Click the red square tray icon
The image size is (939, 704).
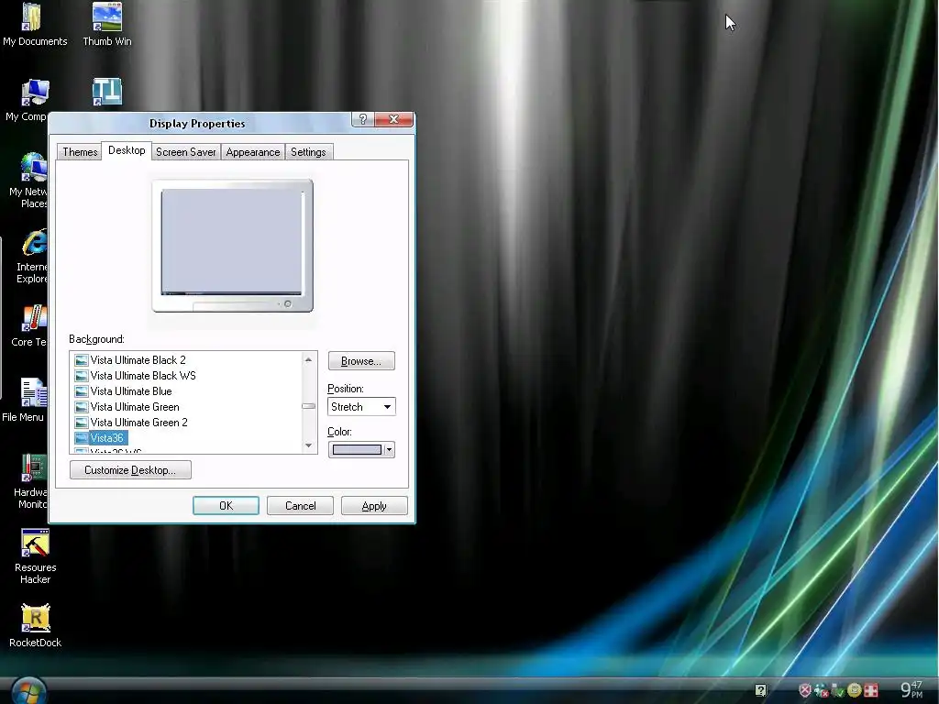pyautogui.click(x=871, y=690)
